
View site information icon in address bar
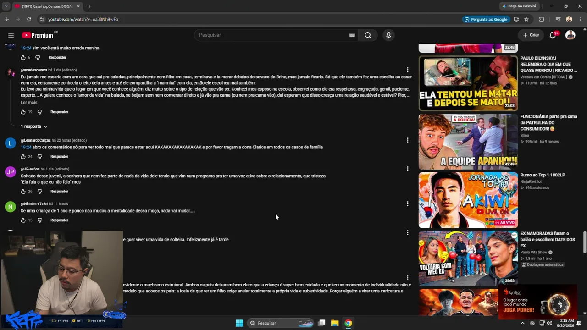(42, 19)
